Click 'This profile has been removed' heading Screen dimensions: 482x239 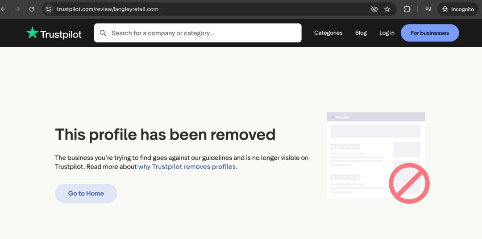point(165,135)
